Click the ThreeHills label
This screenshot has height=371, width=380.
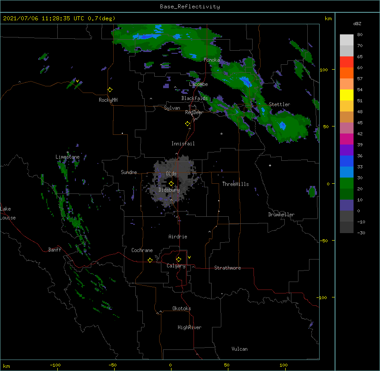(x=235, y=184)
